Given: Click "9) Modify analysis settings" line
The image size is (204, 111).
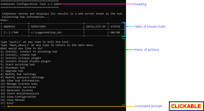Looking at the screenshot, I should click(x=22, y=77).
